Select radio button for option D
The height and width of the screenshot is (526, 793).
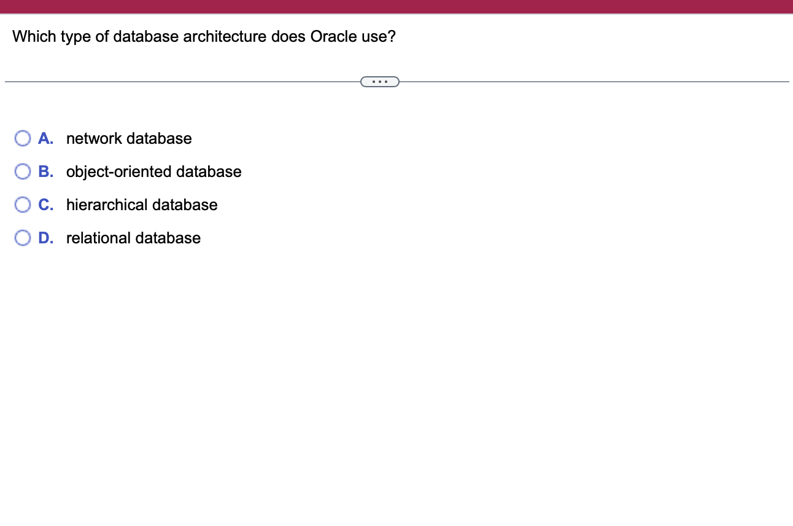tap(23, 237)
